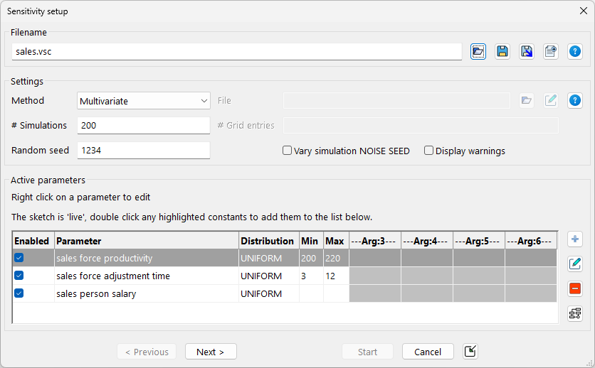Expand the Method dropdown
This screenshot has width=595, height=368.
pos(143,101)
